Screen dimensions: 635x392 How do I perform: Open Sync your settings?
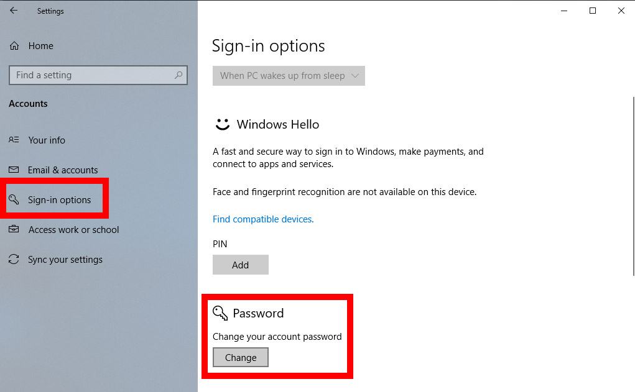pos(65,259)
